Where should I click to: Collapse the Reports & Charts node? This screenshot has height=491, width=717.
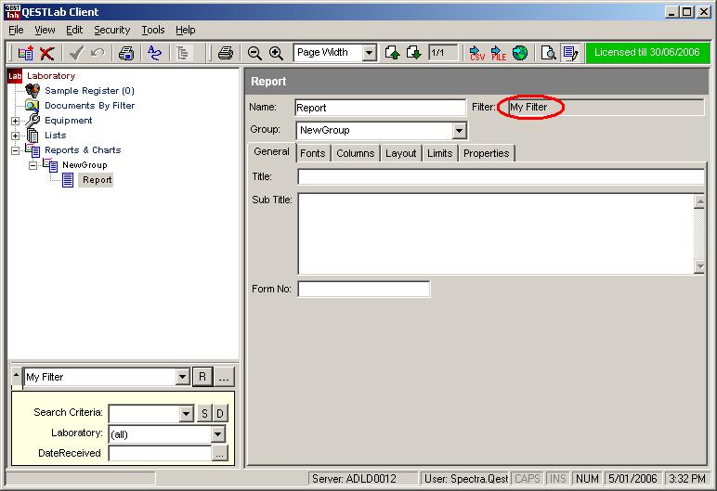[16, 150]
